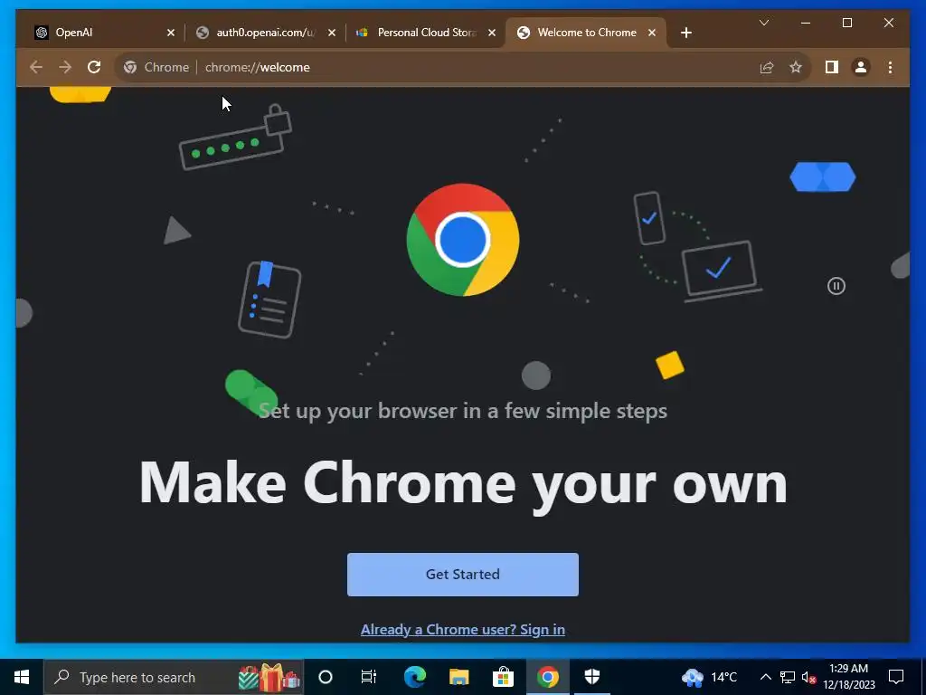The width and height of the screenshot is (926, 695).
Task: Open the Chrome profile avatar menu
Action: pyautogui.click(x=861, y=67)
